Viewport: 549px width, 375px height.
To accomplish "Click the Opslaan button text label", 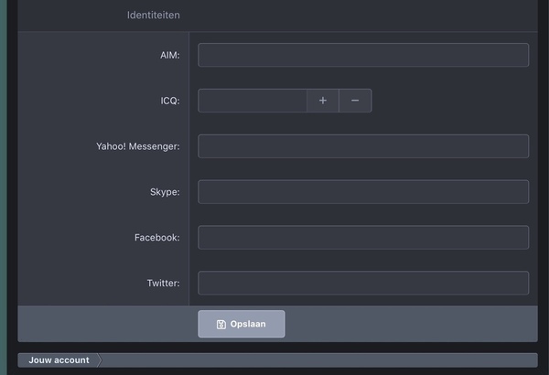I will pos(248,325).
